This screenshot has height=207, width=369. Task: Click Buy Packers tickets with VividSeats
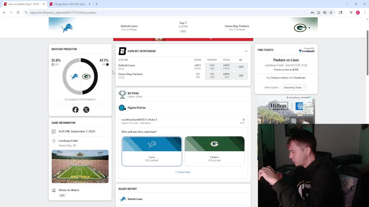[286, 78]
